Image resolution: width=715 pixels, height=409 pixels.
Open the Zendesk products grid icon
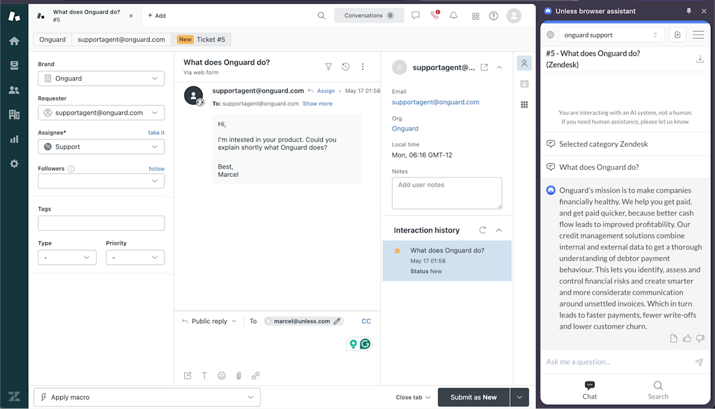475,16
